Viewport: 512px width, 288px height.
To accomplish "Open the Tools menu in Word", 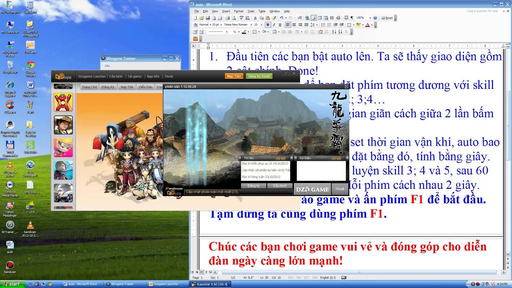I will [x=251, y=11].
